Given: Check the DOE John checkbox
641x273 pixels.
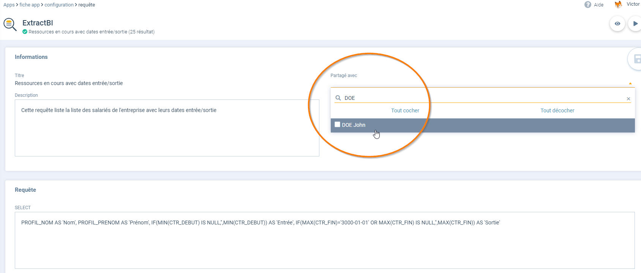Looking at the screenshot, I should point(337,125).
